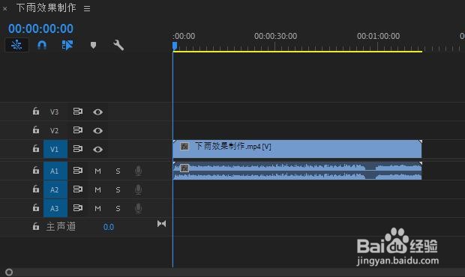
Task: Toggle sync lock on V1
Action: click(78, 148)
